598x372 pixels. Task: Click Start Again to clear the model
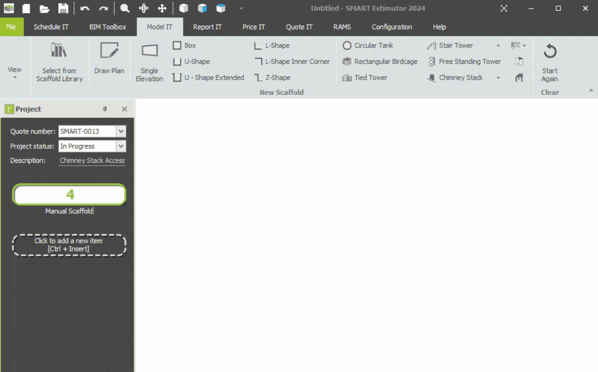point(550,62)
